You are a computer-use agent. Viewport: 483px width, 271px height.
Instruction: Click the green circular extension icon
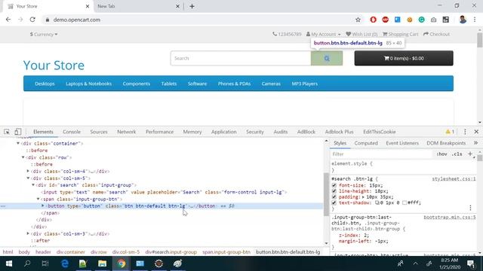click(421, 20)
